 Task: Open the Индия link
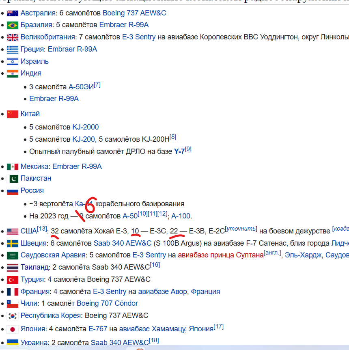[x=31, y=73]
